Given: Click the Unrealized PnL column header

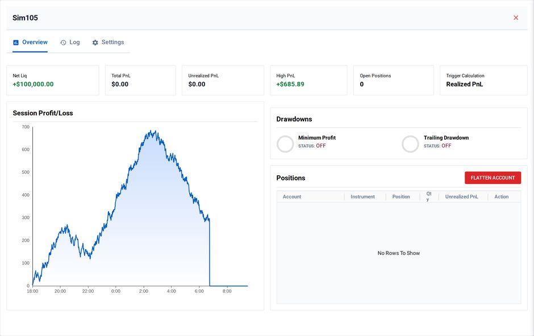Looking at the screenshot, I should [461, 196].
